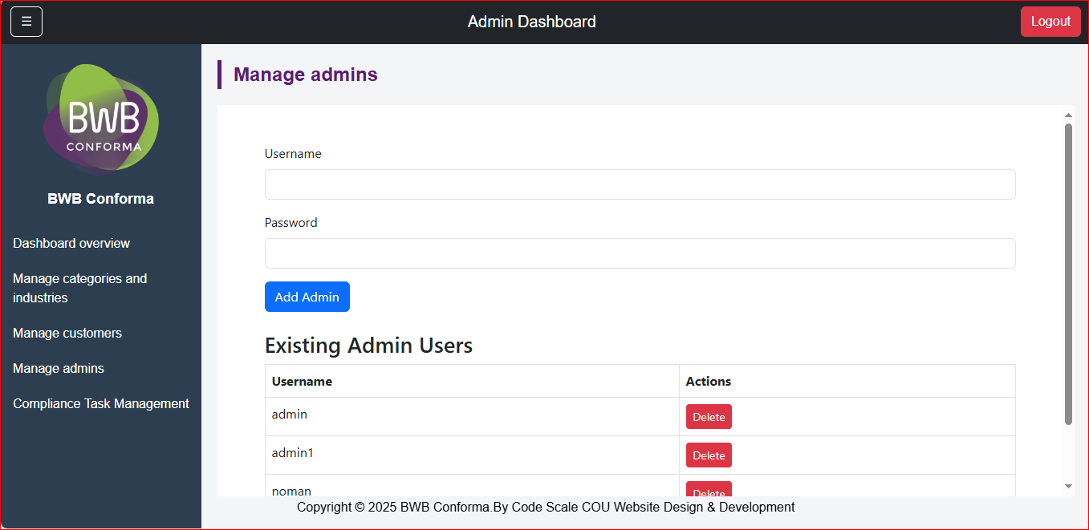The width and height of the screenshot is (1089, 530).
Task: Click the BWB Conforma logo
Action: (101, 119)
